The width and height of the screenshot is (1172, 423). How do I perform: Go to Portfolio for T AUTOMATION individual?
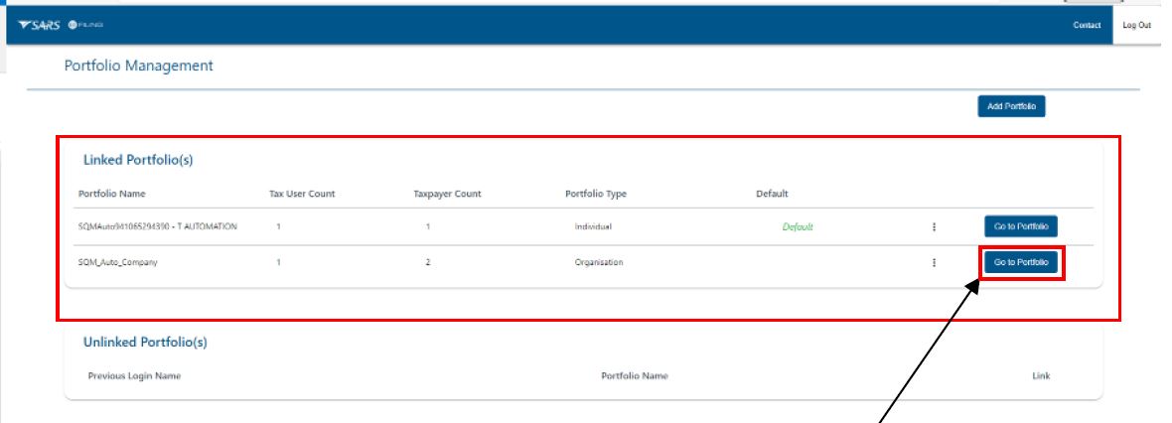(1021, 226)
